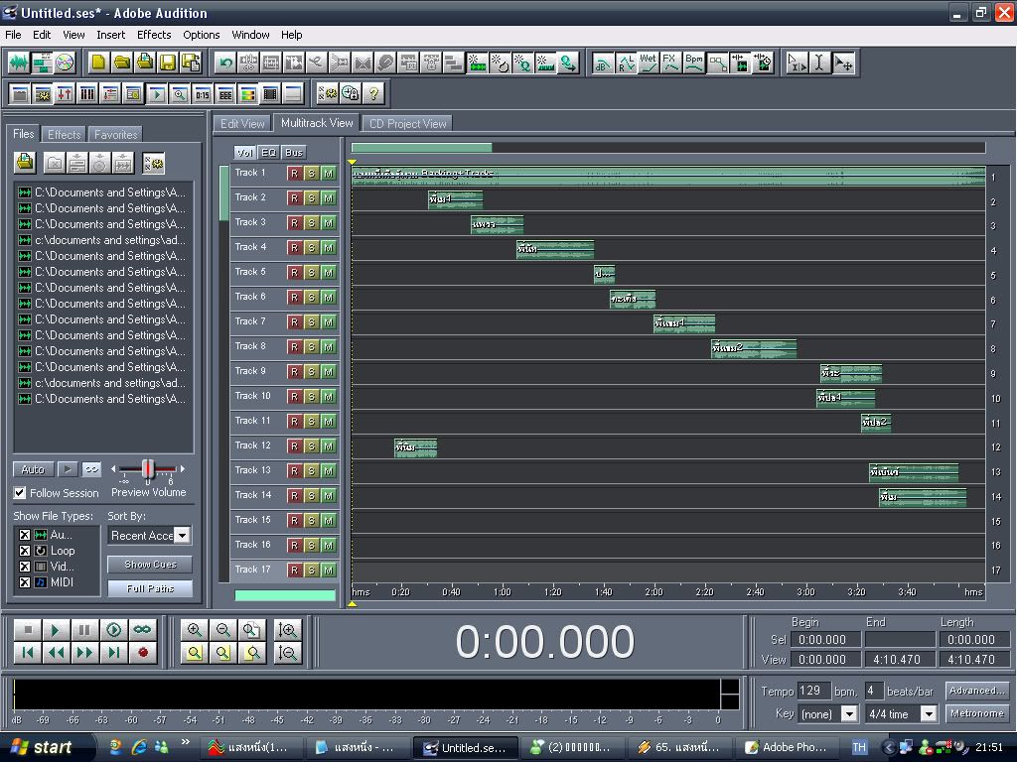Jump to the beginning of the session
Image resolution: width=1017 pixels, height=762 pixels.
point(27,653)
